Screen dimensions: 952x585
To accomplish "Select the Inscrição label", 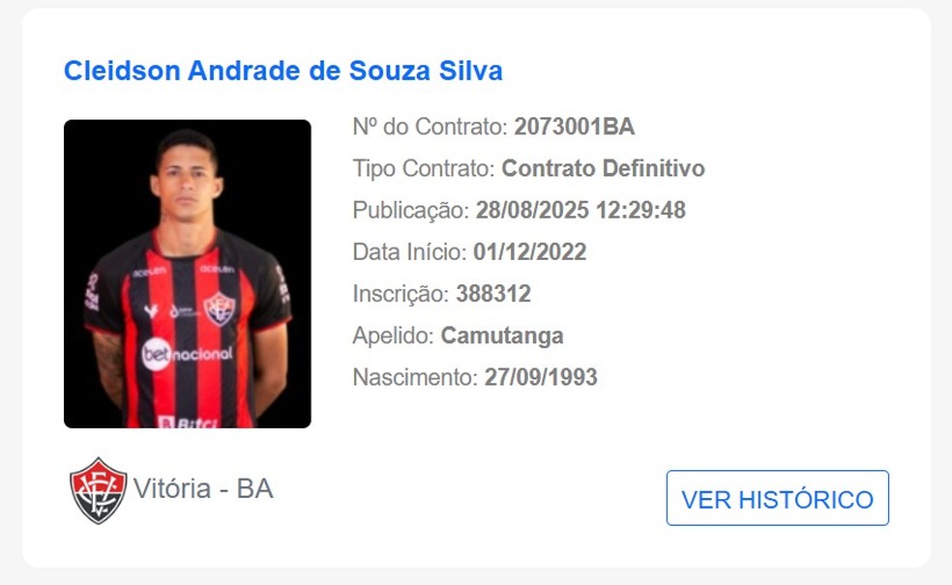I will click(x=402, y=294).
